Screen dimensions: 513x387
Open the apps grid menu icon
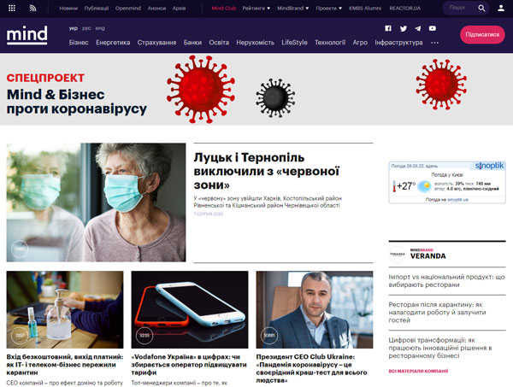tap(12, 9)
